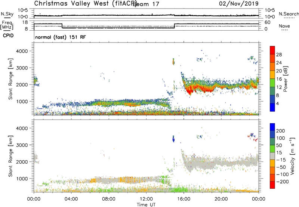The height and width of the screenshot is (207, 299).
Task: Click the '200' label on velocity colorbar
Action: click(x=281, y=131)
